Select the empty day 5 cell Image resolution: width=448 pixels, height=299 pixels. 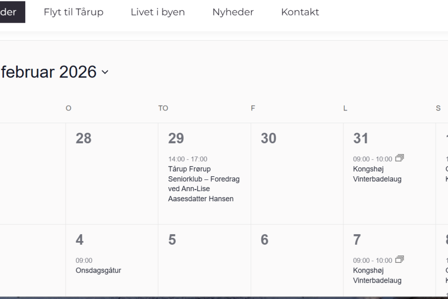point(204,267)
